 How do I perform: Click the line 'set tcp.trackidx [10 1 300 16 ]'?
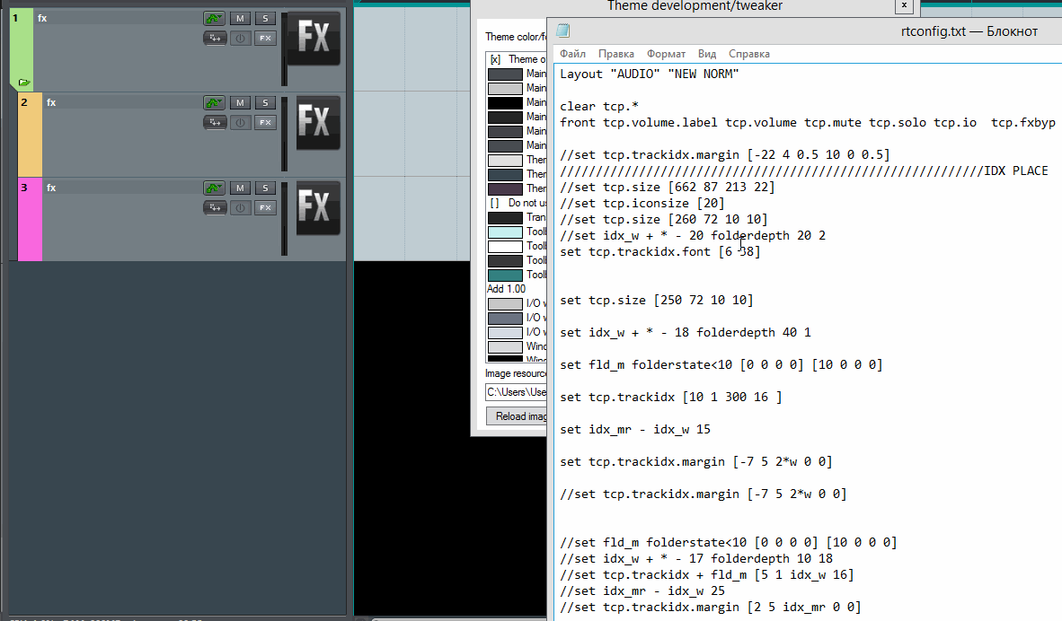pyautogui.click(x=670, y=398)
